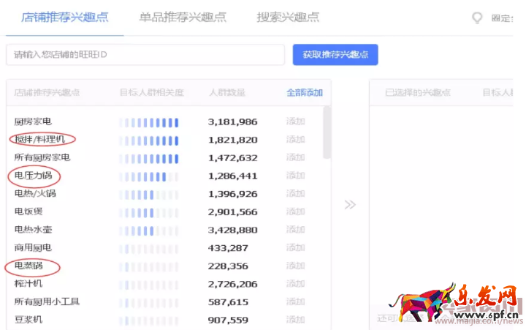
Task: Click the 旺旺ID input field
Action: tap(145, 55)
